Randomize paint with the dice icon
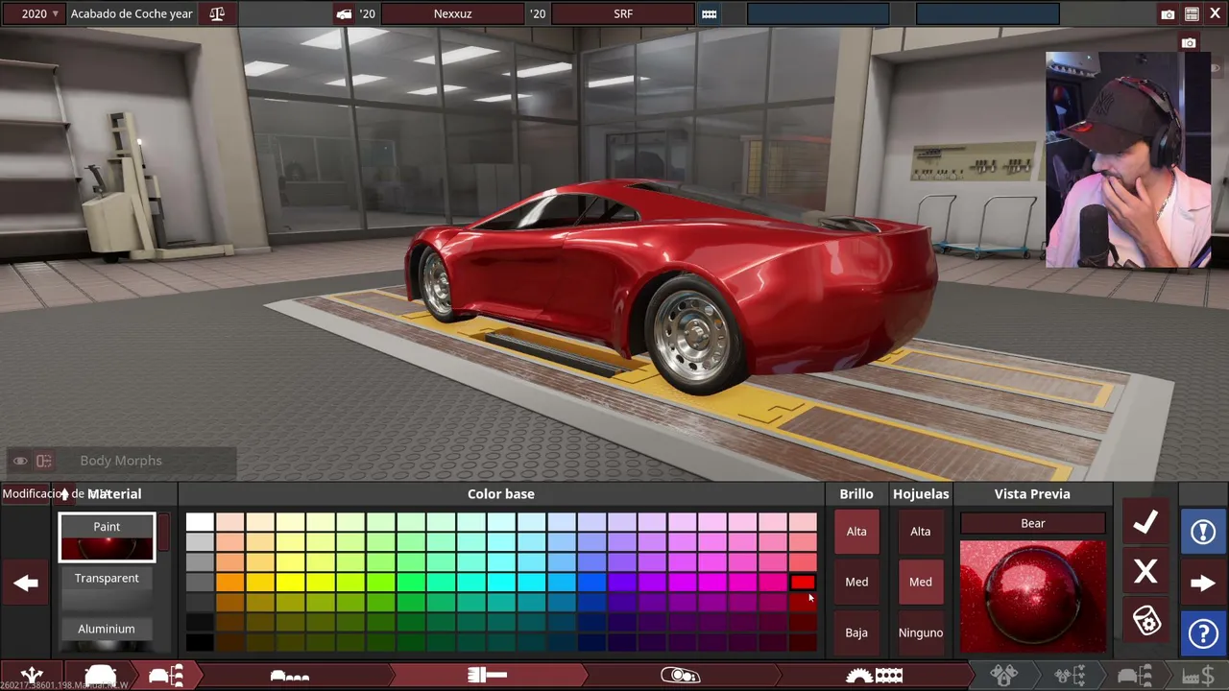Viewport: 1229px width, 691px height. (1145, 621)
